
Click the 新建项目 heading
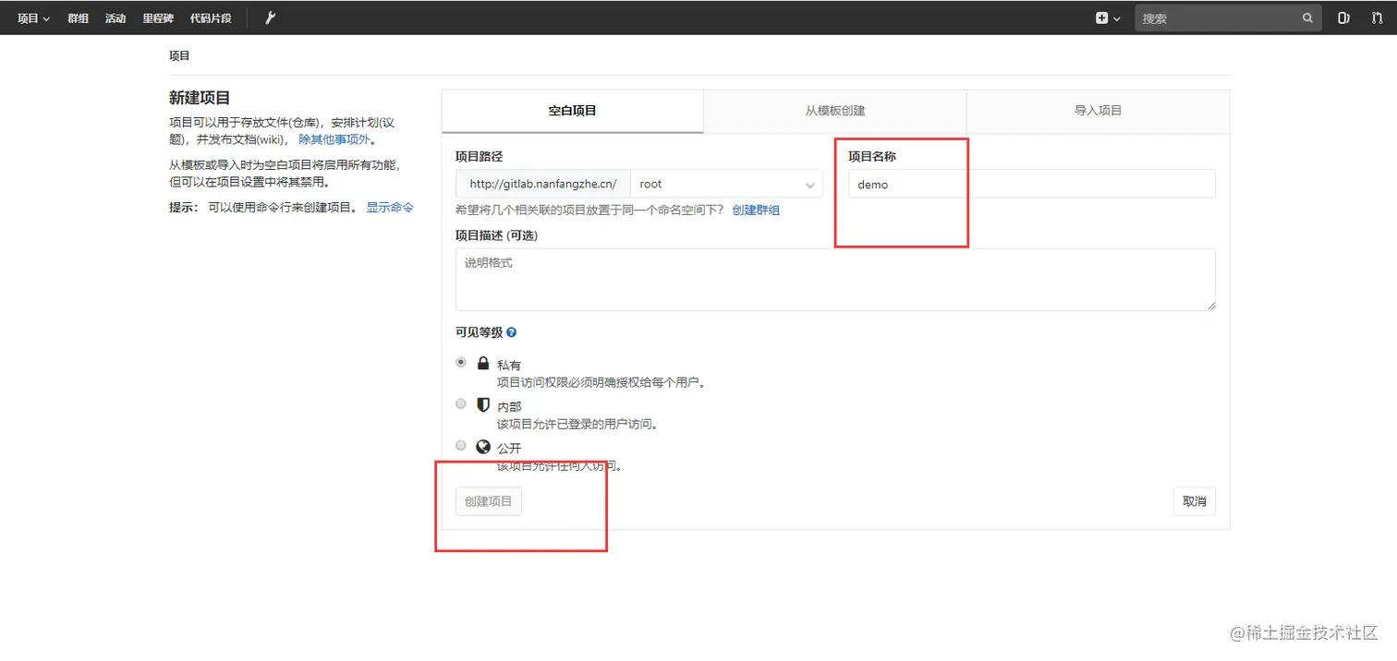pyautogui.click(x=200, y=98)
